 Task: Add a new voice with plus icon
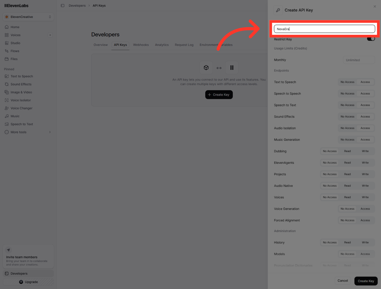click(50, 35)
